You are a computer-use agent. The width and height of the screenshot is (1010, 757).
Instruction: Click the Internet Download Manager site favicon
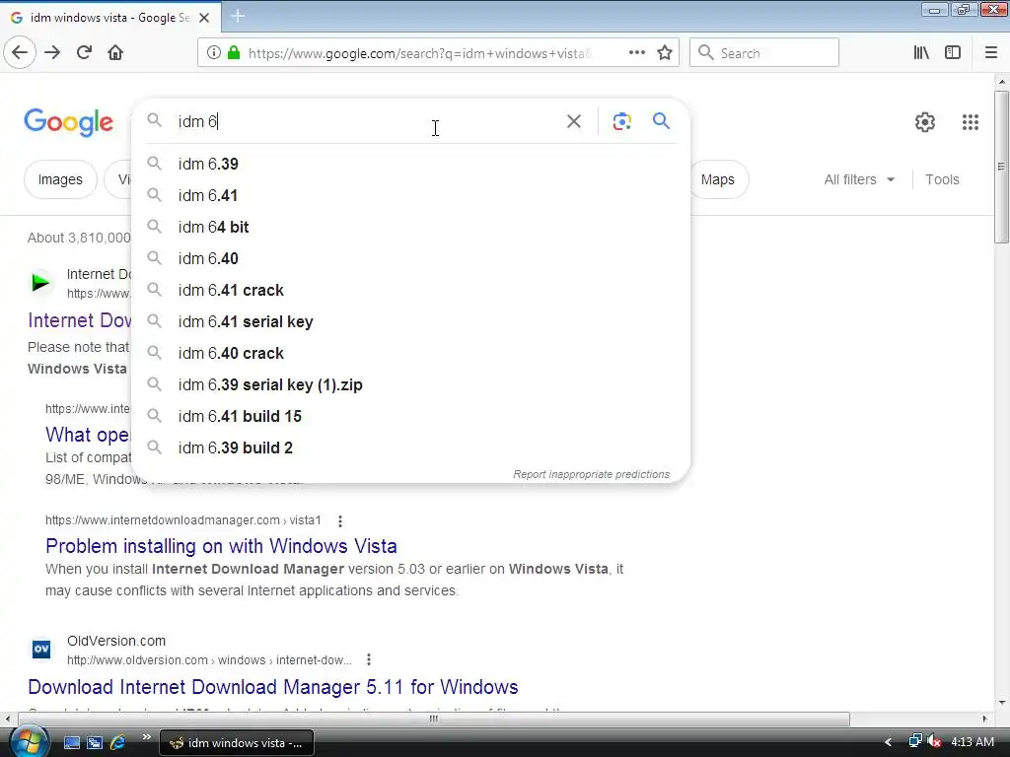pyautogui.click(x=41, y=282)
